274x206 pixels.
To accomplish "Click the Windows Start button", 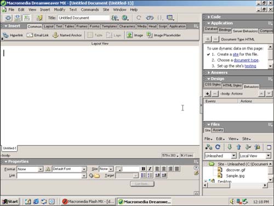I will pyautogui.click(x=10, y=202).
